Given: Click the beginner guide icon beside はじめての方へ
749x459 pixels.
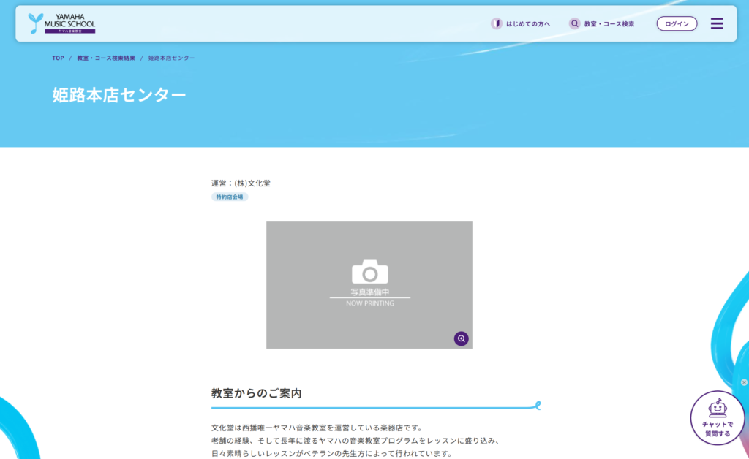Looking at the screenshot, I should [x=497, y=23].
